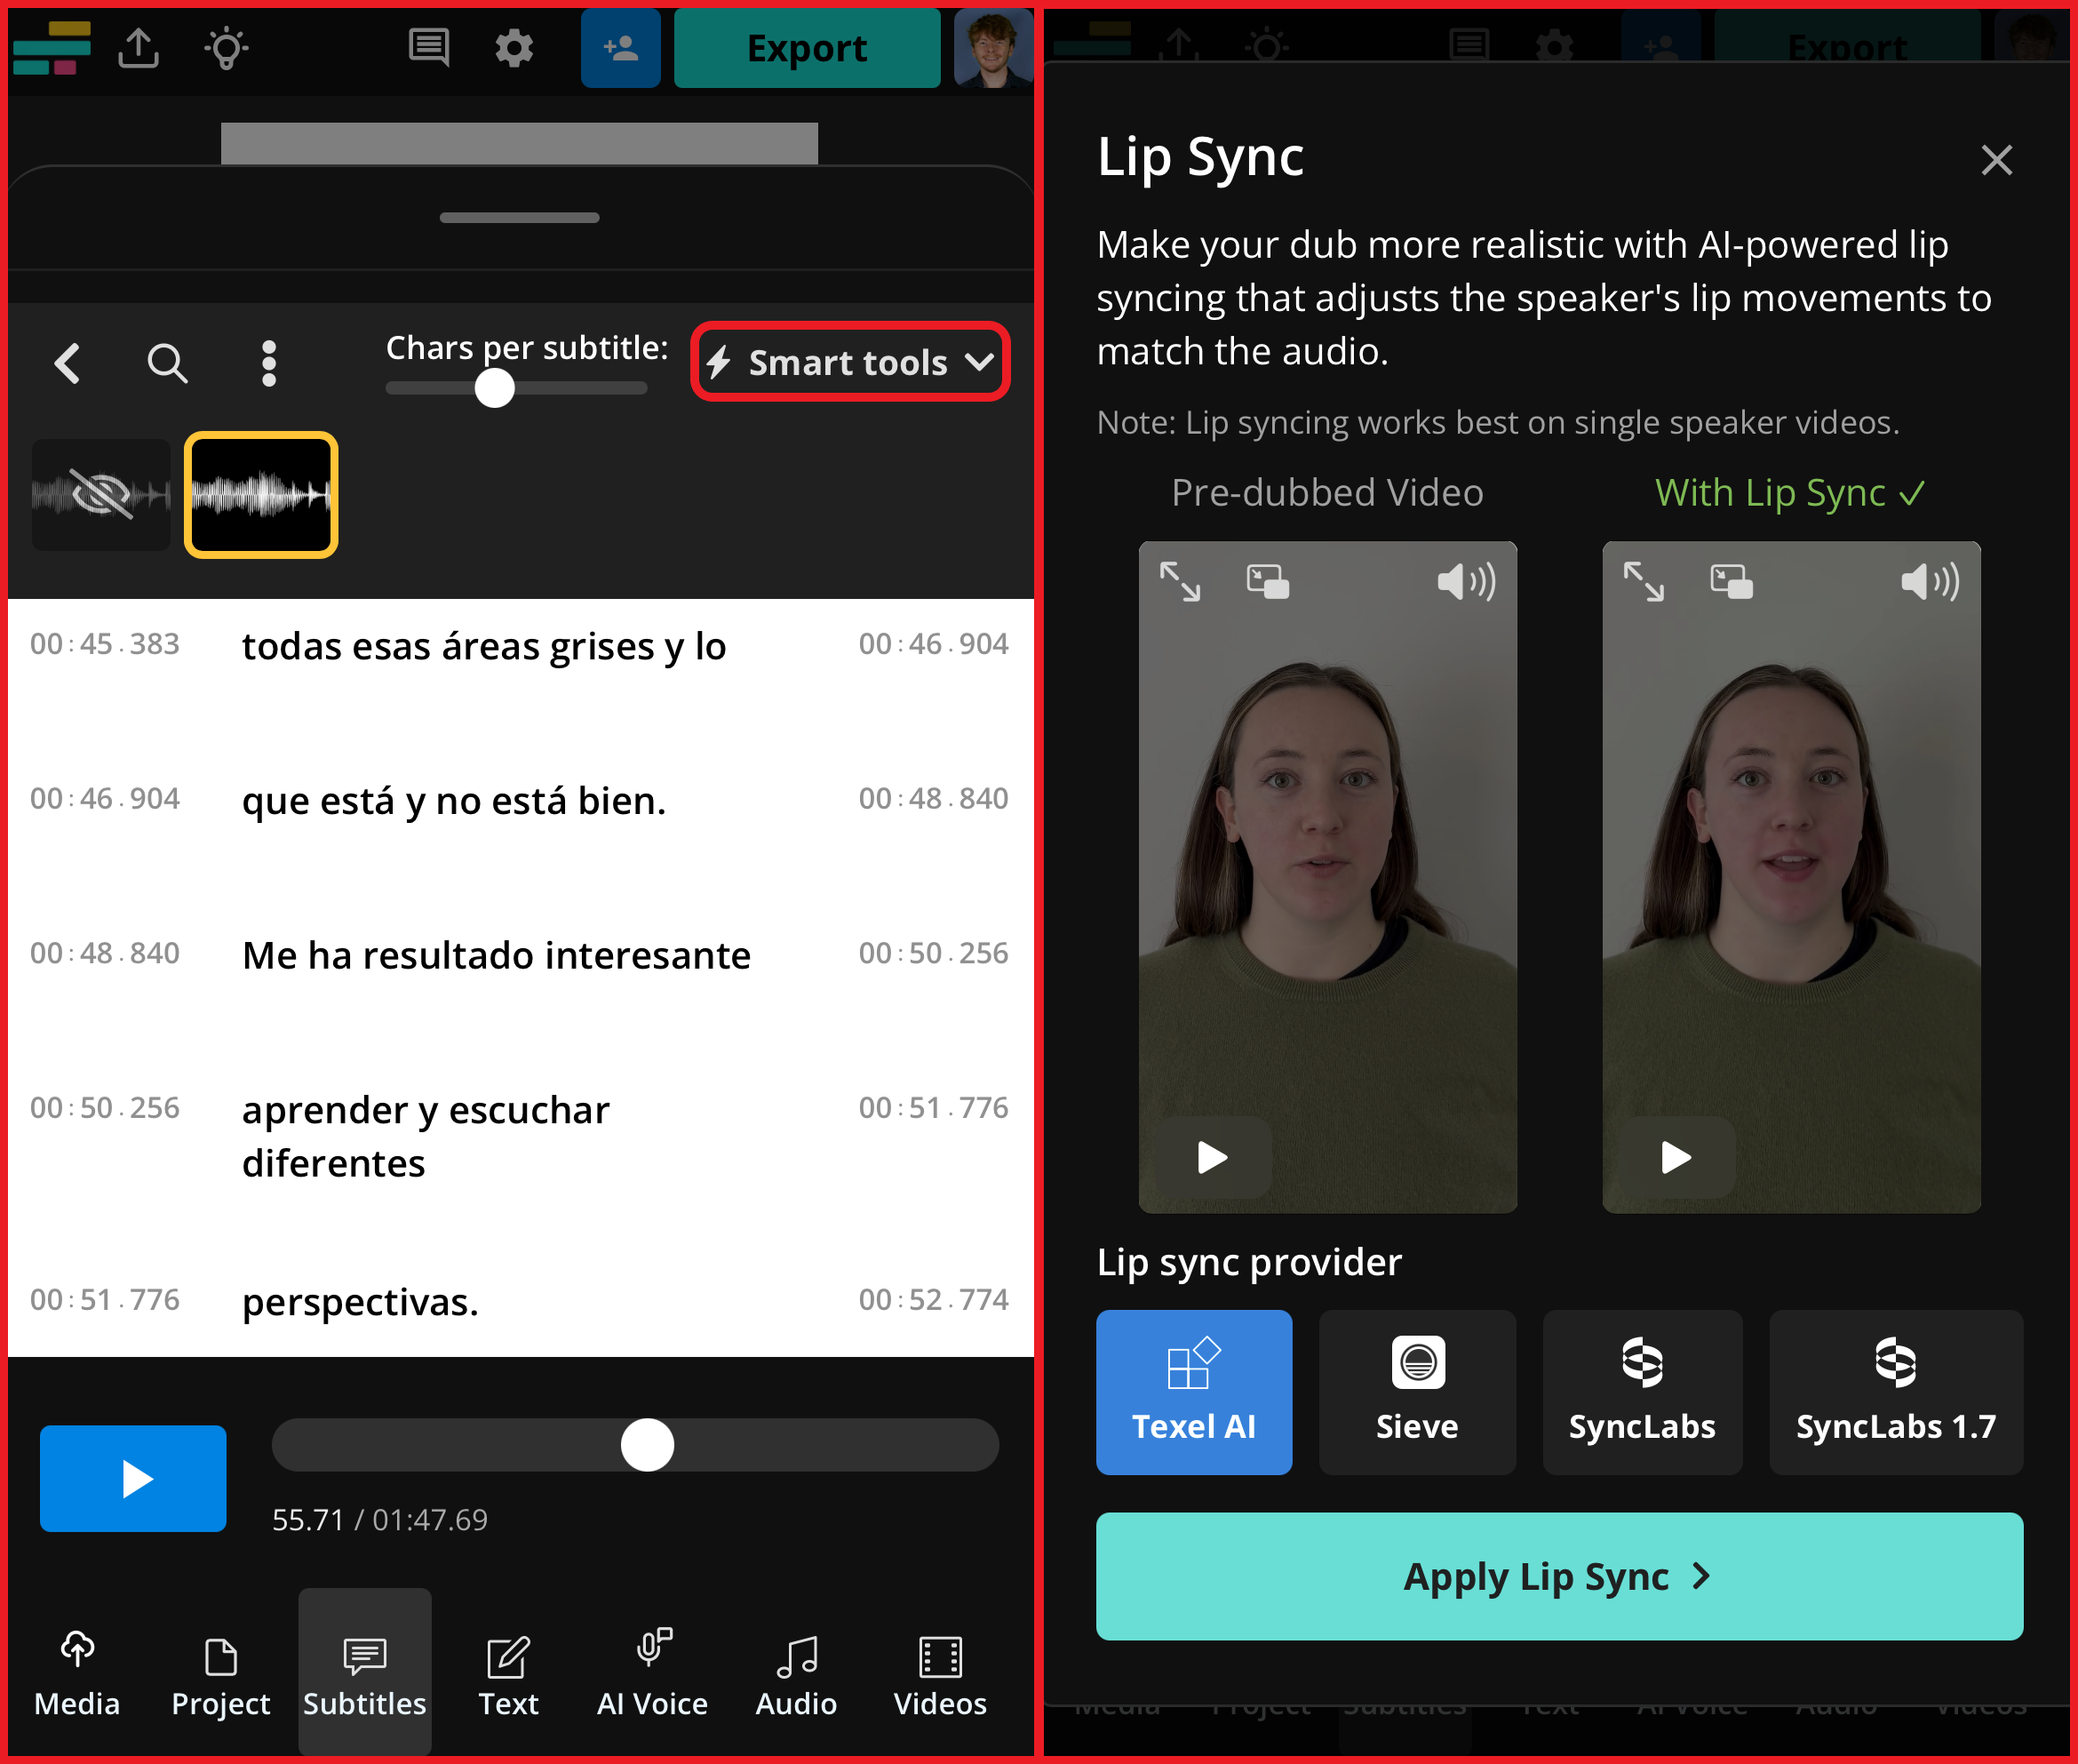Open the comments icon in the top bar
This screenshot has height=1764, width=2078.
click(428, 47)
